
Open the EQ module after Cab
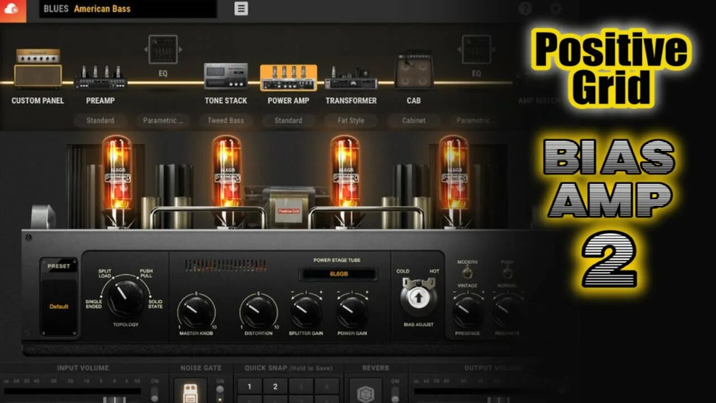477,49
